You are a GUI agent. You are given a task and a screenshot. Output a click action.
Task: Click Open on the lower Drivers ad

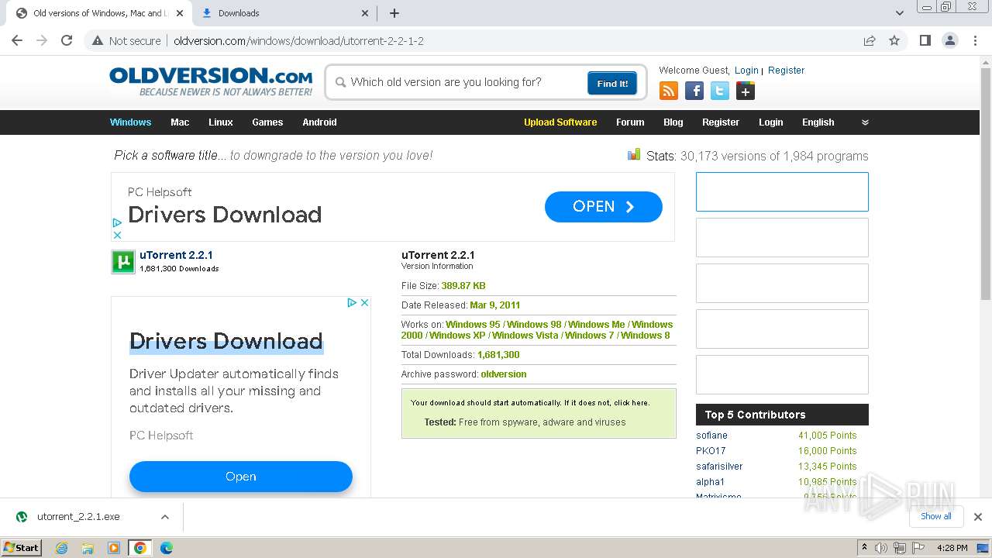(x=241, y=477)
